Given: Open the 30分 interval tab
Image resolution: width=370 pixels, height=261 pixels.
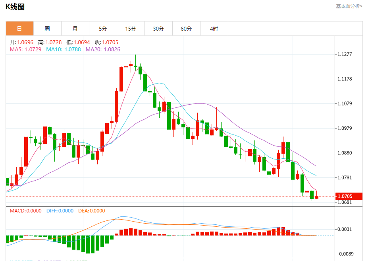Looking at the screenshot, I should coord(158,29).
